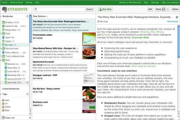Click the Andrew's notebook icon

pos(3,26)
